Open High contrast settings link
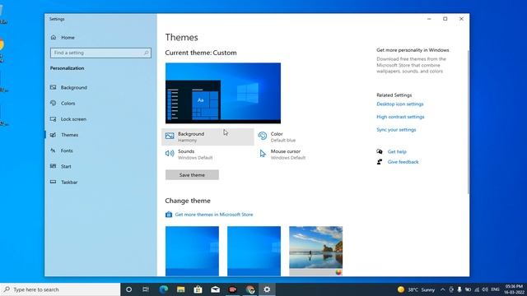 pyautogui.click(x=400, y=117)
